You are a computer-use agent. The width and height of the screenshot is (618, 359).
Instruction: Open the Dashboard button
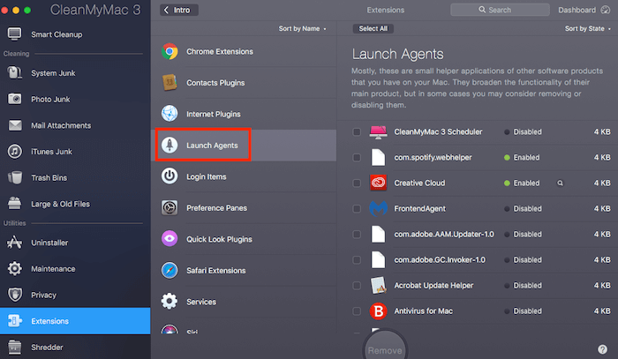click(584, 10)
